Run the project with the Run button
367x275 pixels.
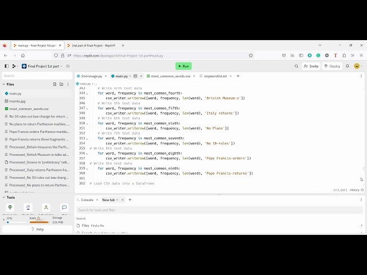point(183,66)
